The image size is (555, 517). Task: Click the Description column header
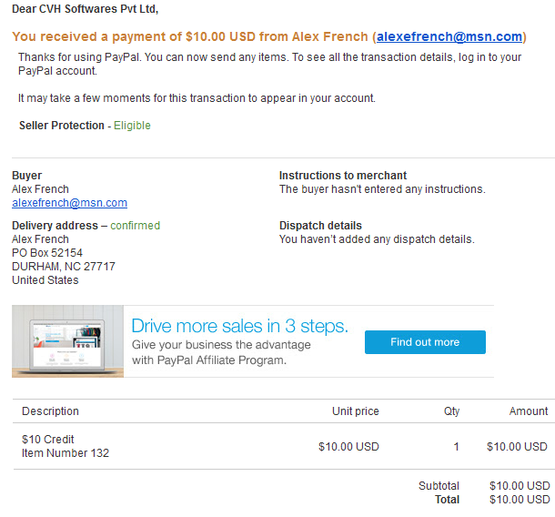tap(50, 411)
